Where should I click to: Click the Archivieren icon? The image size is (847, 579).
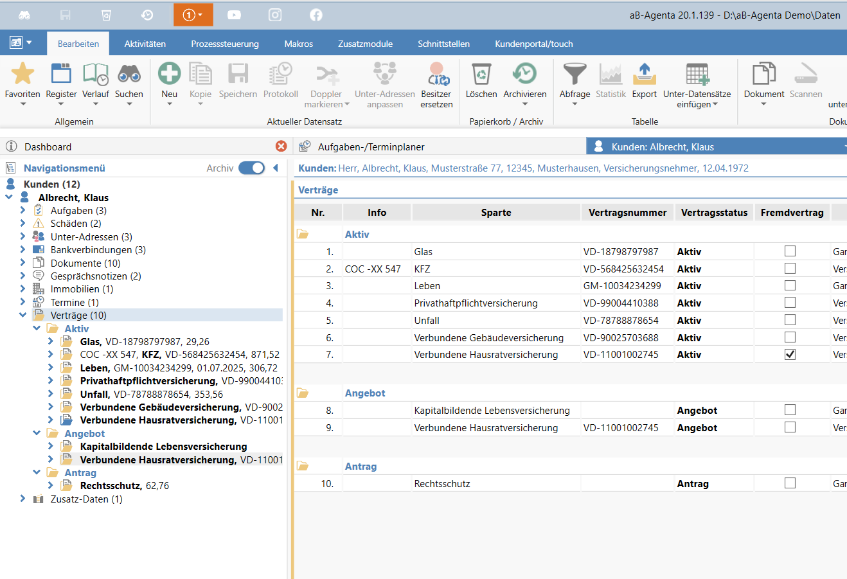(x=524, y=74)
